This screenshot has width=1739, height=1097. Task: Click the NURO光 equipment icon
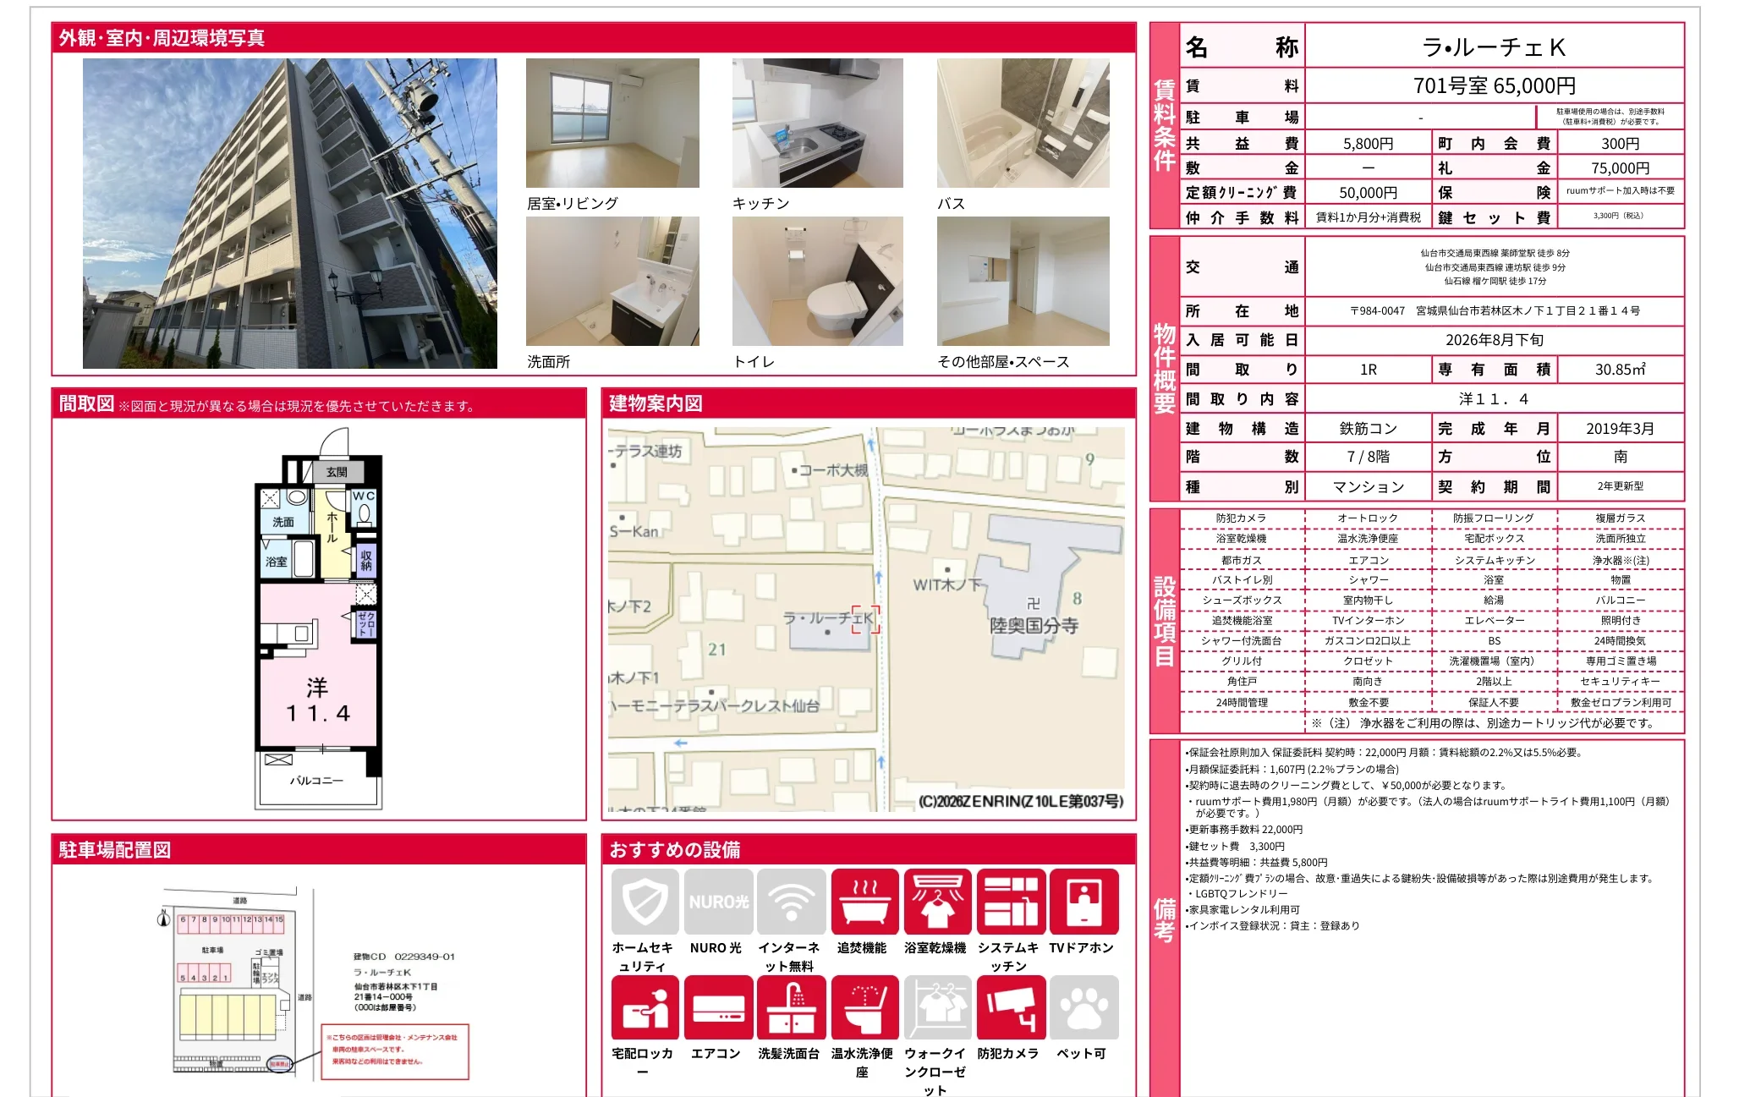point(718,902)
